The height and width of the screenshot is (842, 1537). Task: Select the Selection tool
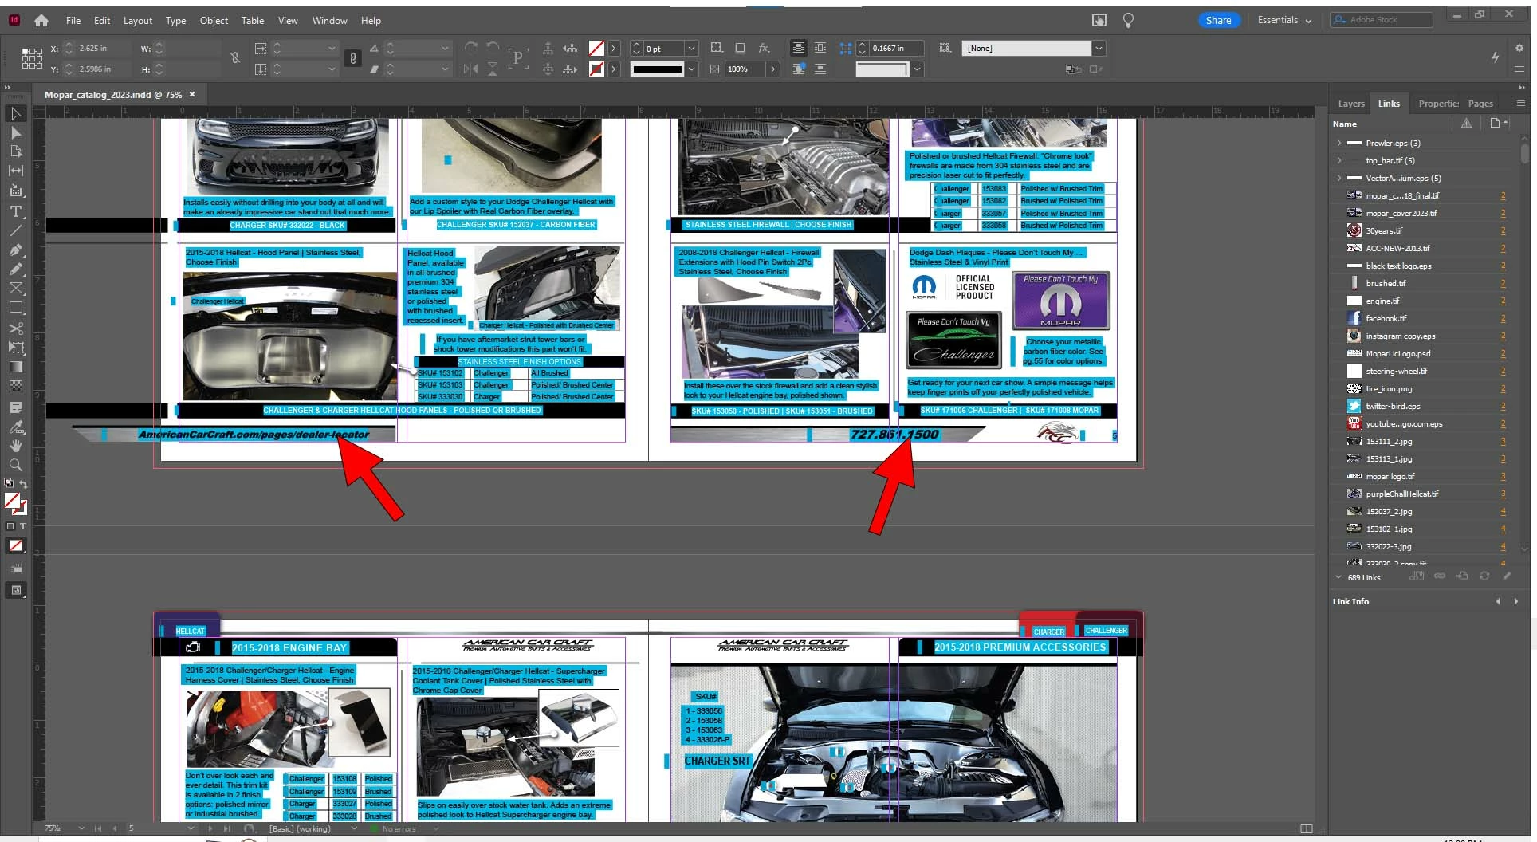tap(15, 113)
